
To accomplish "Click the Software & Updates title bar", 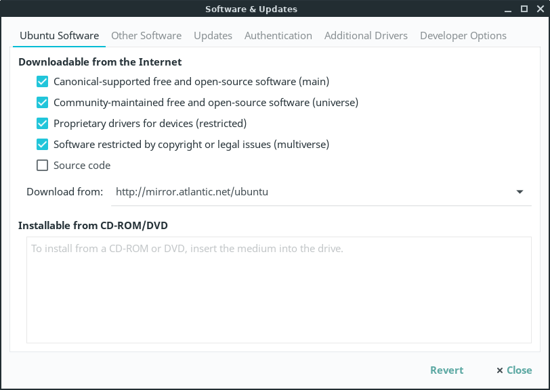I will pos(251,9).
